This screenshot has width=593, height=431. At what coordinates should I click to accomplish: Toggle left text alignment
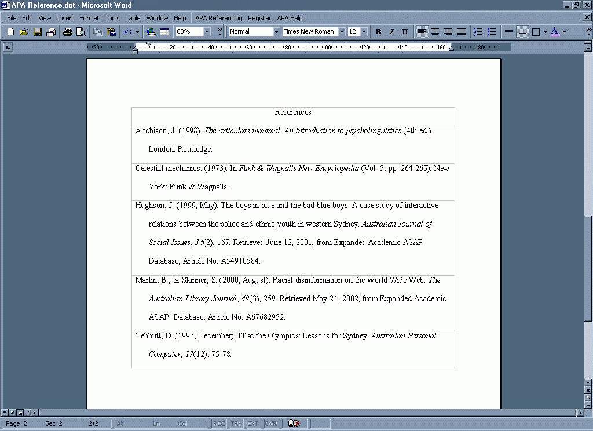tap(422, 32)
